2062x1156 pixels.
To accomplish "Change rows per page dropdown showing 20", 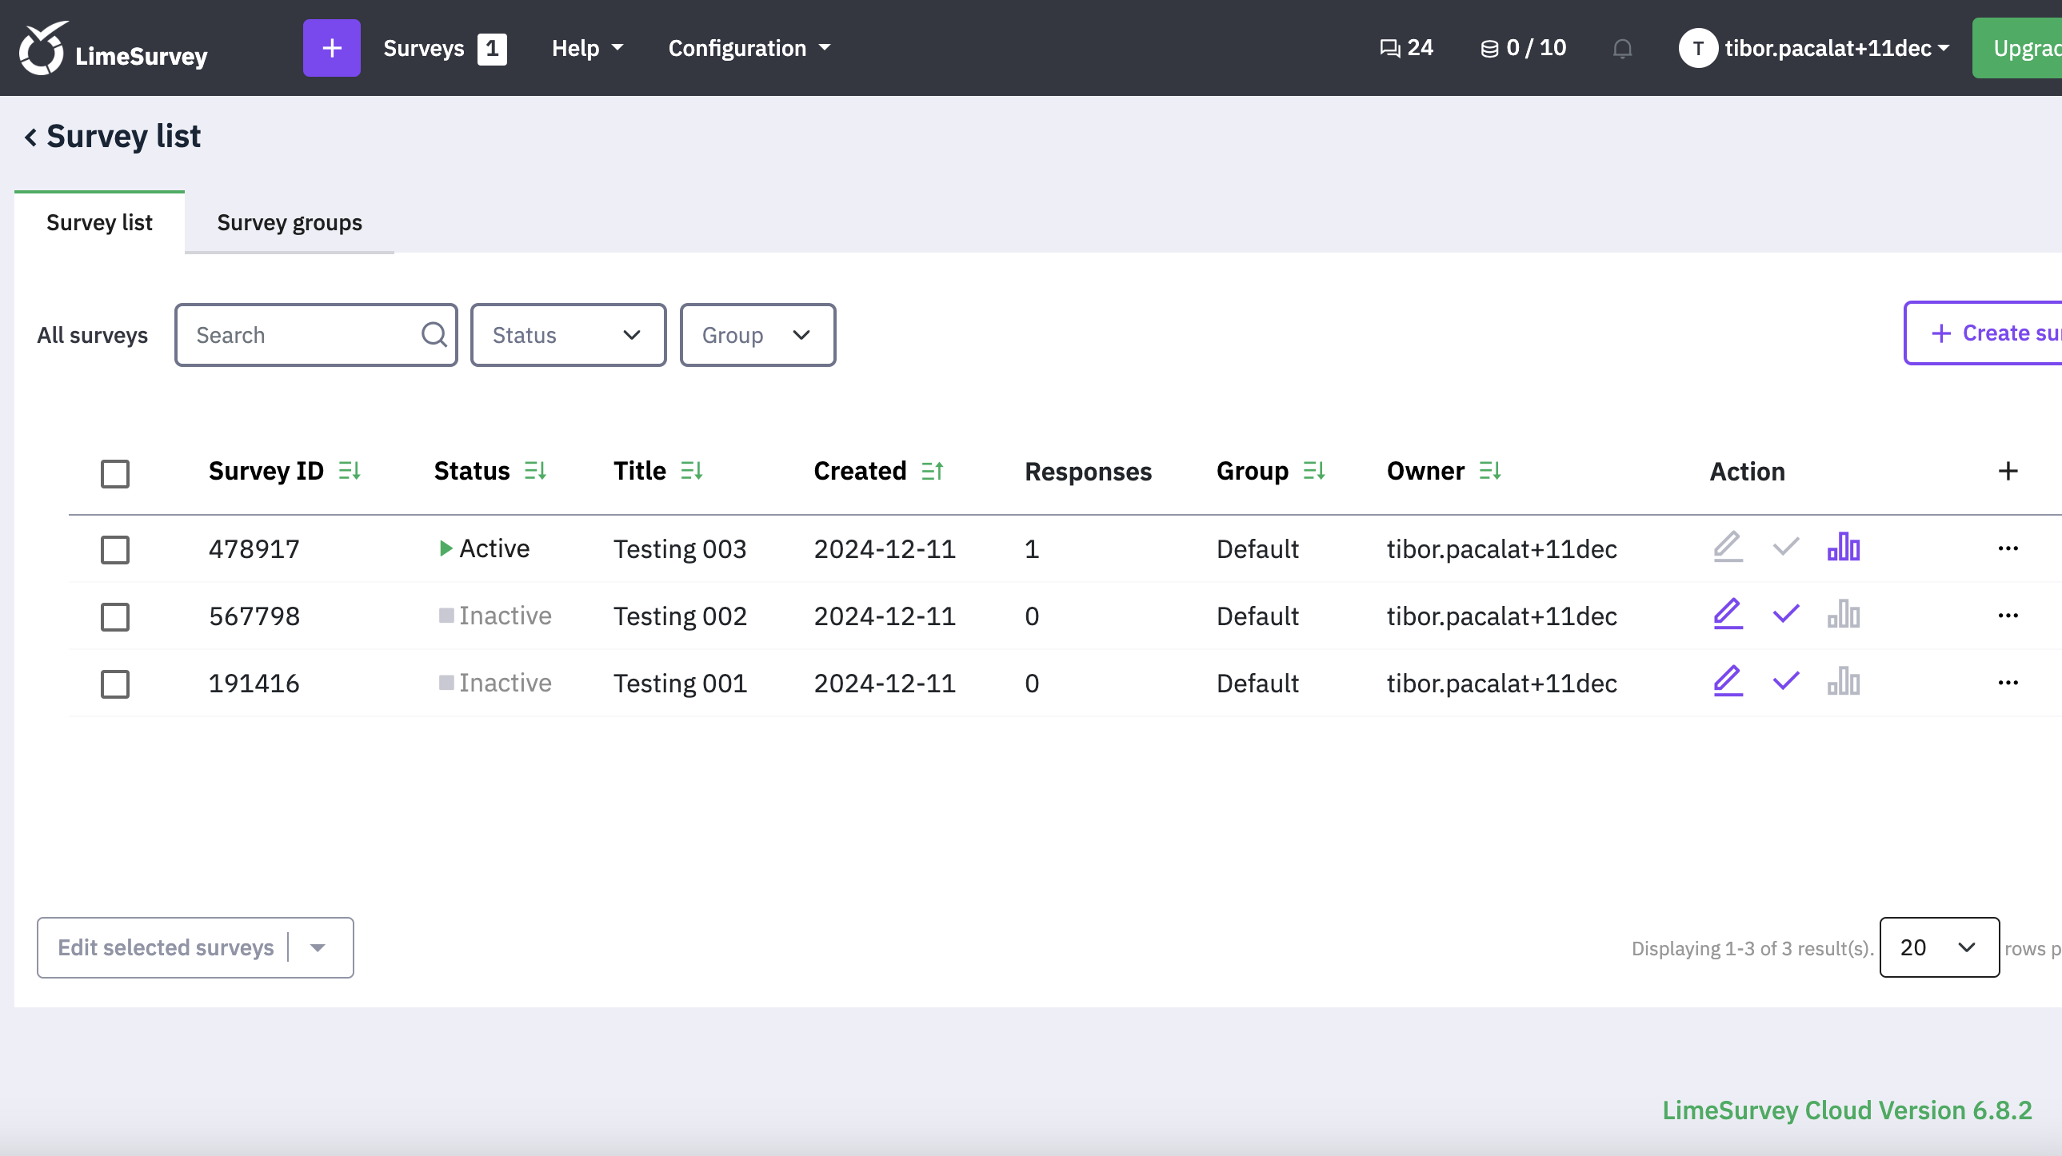I will tap(1938, 947).
